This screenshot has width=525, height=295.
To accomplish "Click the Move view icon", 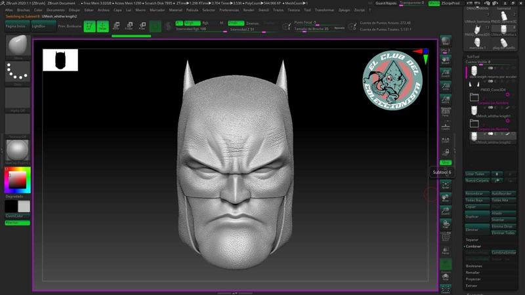I will (x=446, y=198).
